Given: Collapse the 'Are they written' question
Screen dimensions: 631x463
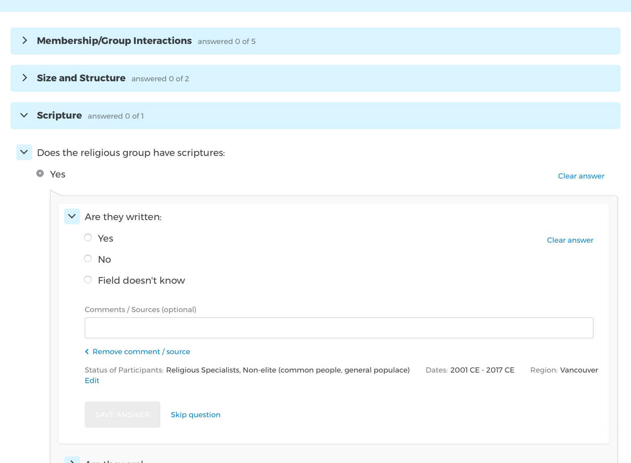Looking at the screenshot, I should tap(72, 216).
